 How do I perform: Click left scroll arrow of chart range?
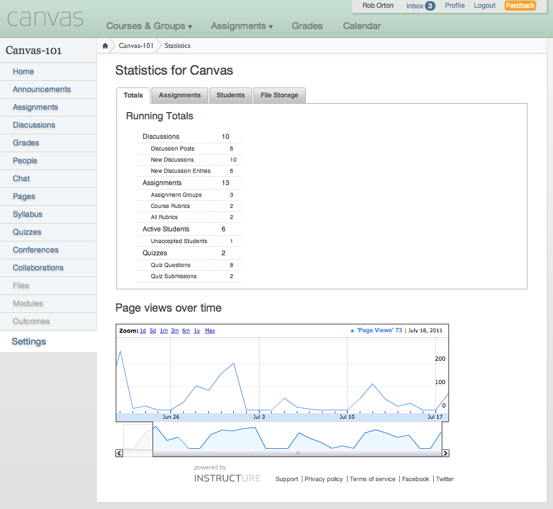pos(119,453)
